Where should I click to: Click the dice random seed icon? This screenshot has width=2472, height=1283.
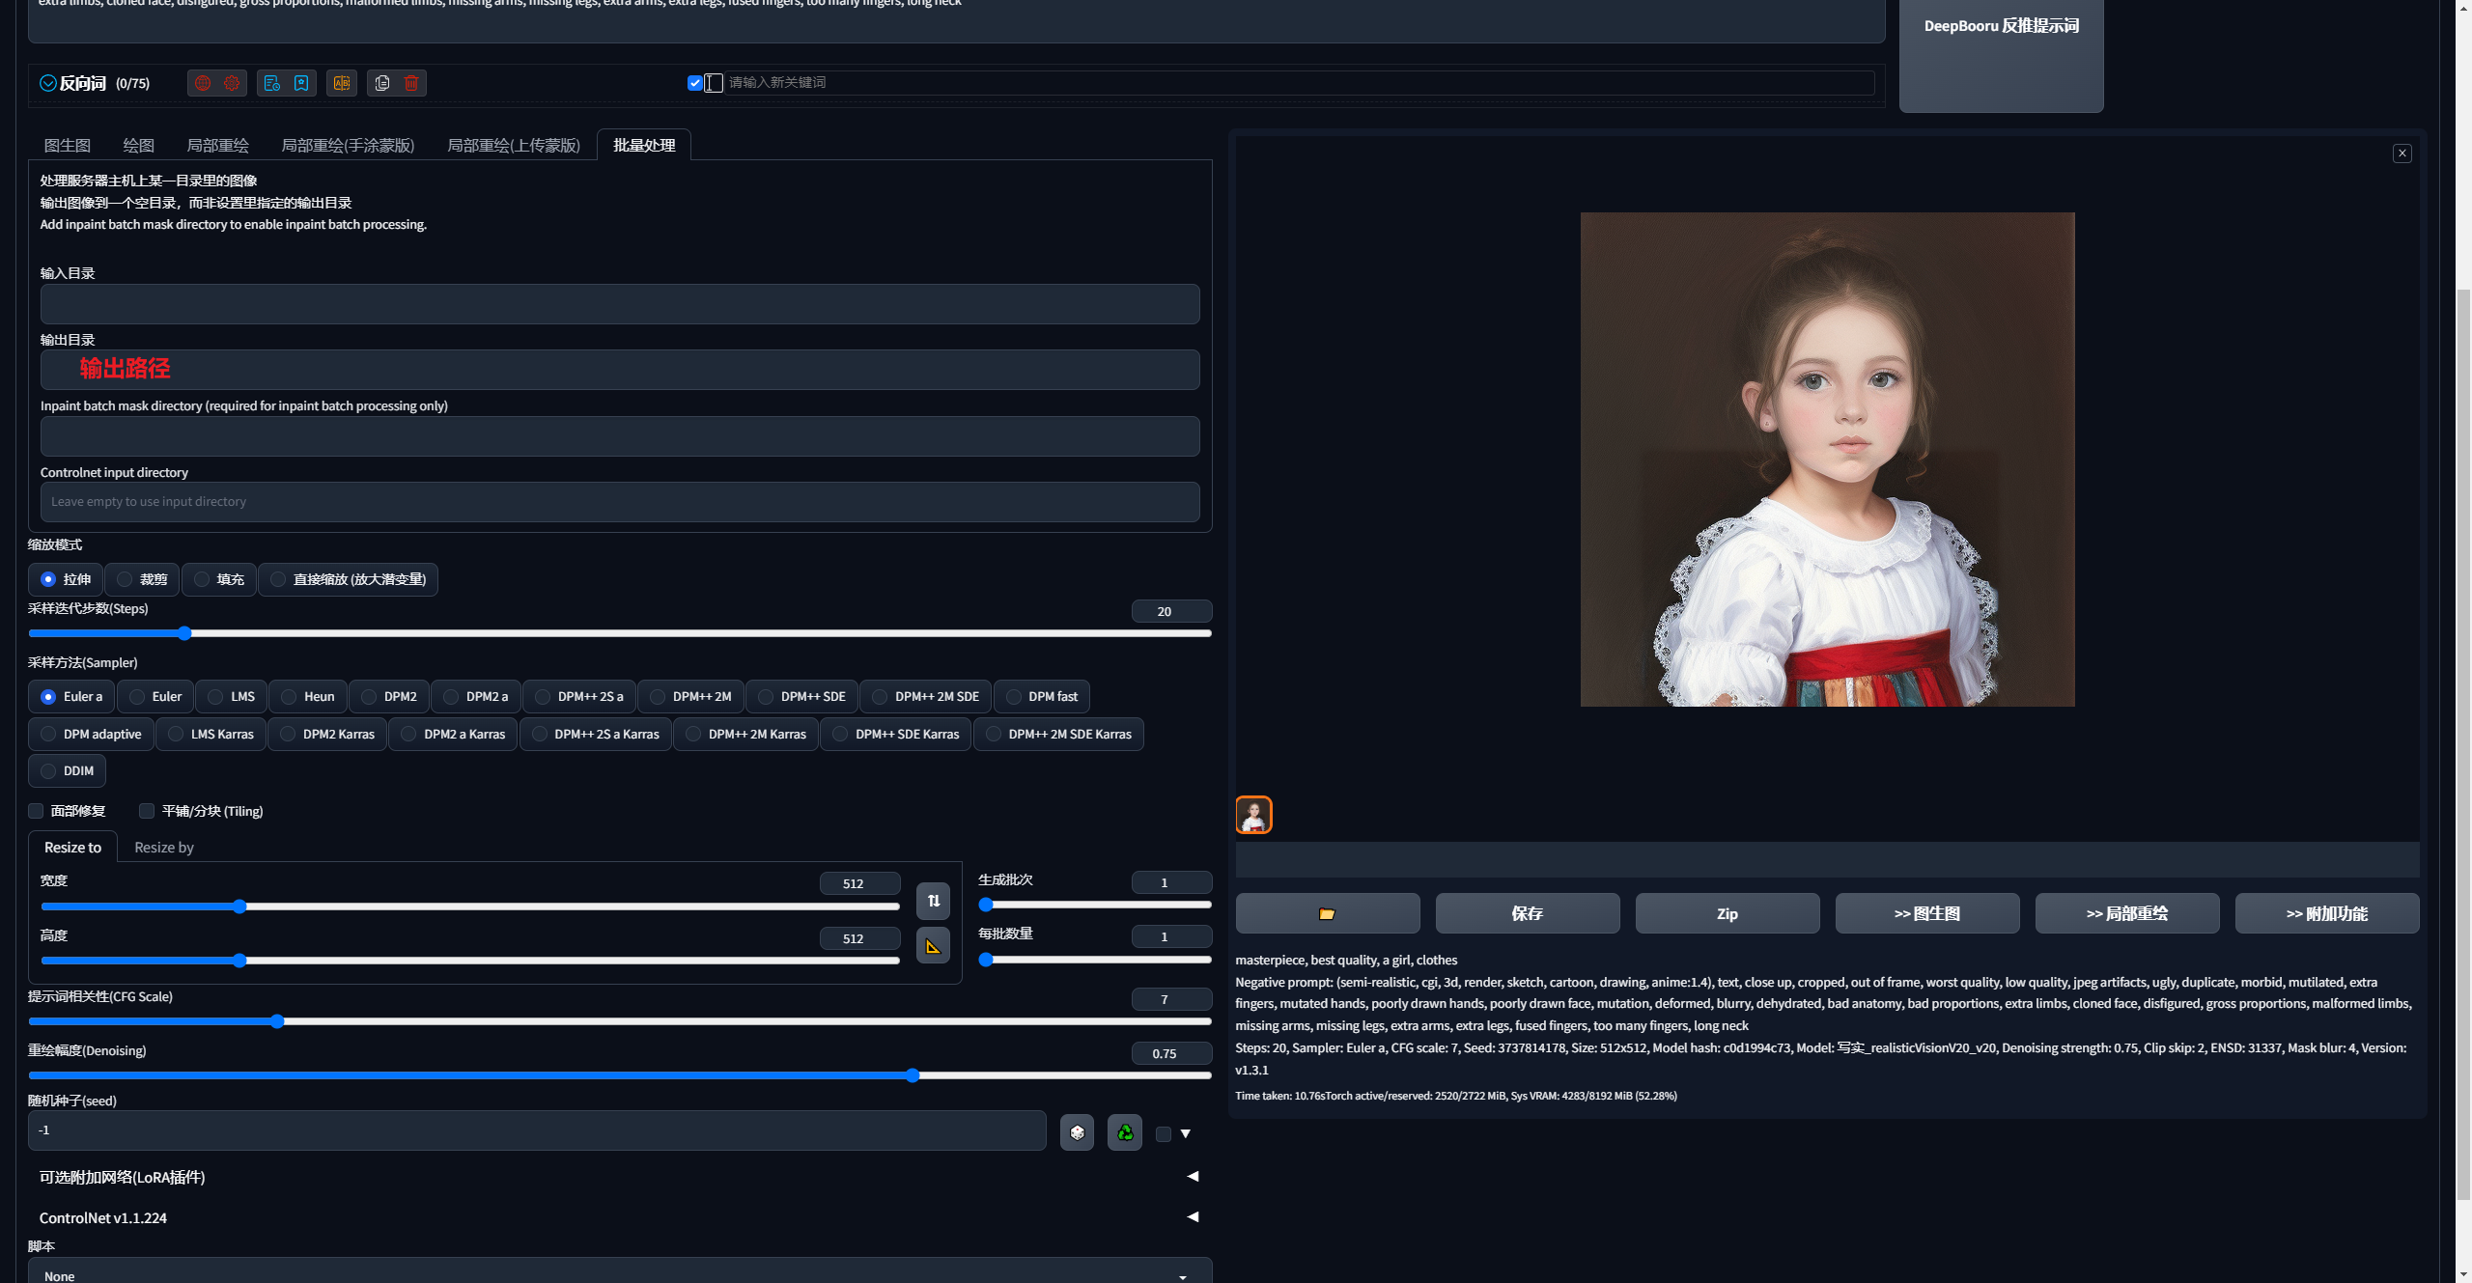pos(1077,1132)
